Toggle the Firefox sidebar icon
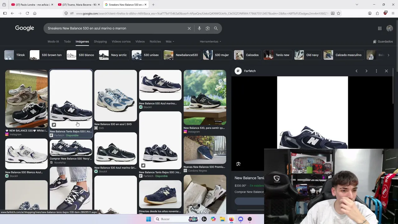 tap(5, 13)
